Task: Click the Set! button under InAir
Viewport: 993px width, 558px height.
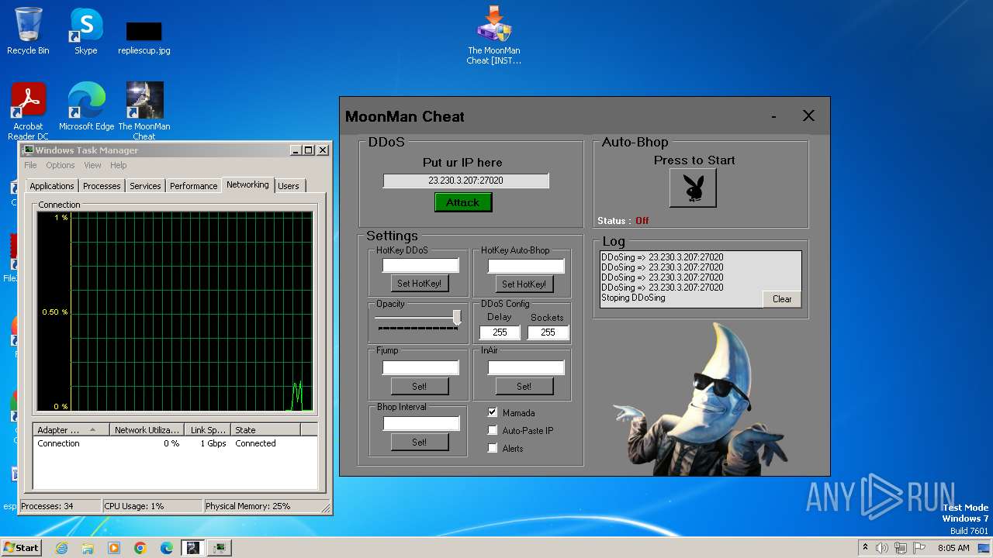Action: 524,386
